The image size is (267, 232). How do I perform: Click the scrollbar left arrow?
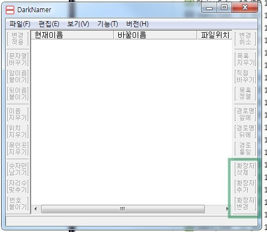36,209
